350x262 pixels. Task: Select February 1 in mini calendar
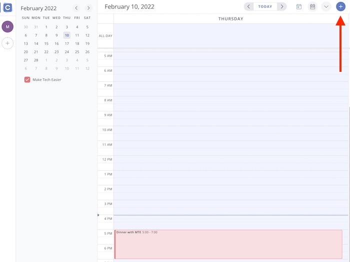[46, 27]
